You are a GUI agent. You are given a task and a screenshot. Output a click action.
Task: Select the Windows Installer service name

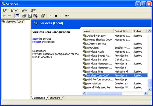click(97, 60)
